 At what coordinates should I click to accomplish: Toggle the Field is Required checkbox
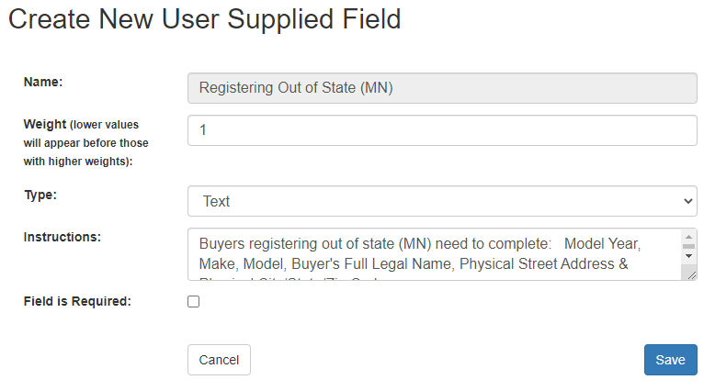[x=193, y=301]
